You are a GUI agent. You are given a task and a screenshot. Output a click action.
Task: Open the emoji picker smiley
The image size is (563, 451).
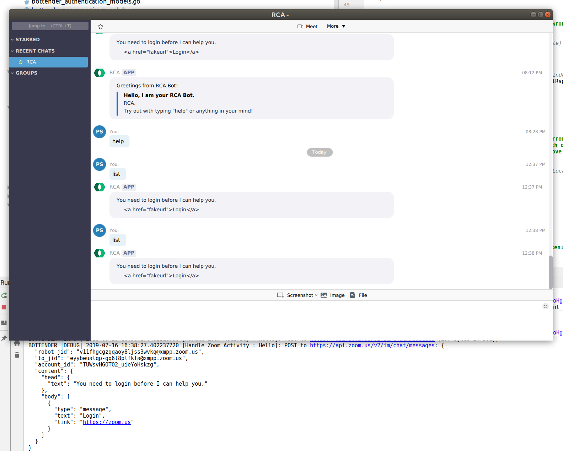[546, 306]
